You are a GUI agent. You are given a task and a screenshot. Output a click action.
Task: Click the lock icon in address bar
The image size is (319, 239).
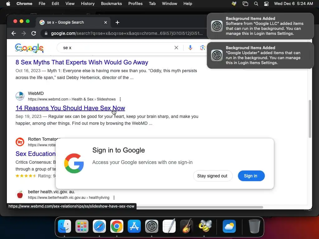click(x=46, y=33)
